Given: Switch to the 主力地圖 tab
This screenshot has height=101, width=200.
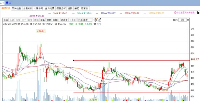Looking at the screenshot, I should click(50, 8).
